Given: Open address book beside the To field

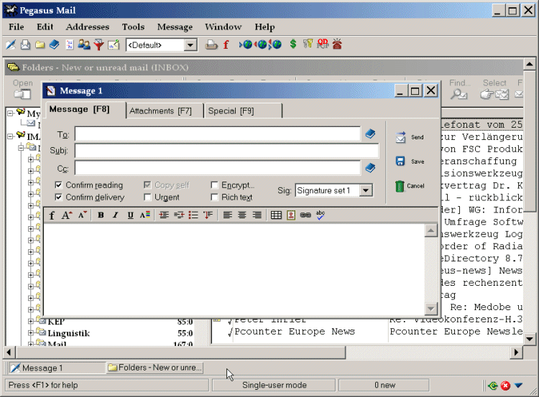Looking at the screenshot, I should click(x=370, y=134).
